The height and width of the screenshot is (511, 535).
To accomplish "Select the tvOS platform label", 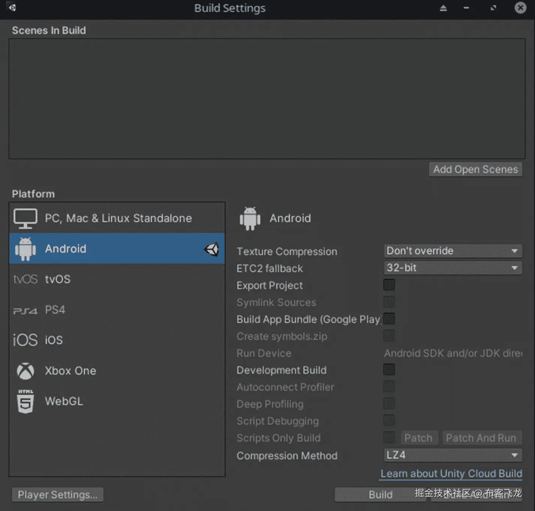I will click(x=57, y=279).
